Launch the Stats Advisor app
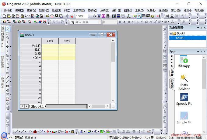 [x=184, y=82]
